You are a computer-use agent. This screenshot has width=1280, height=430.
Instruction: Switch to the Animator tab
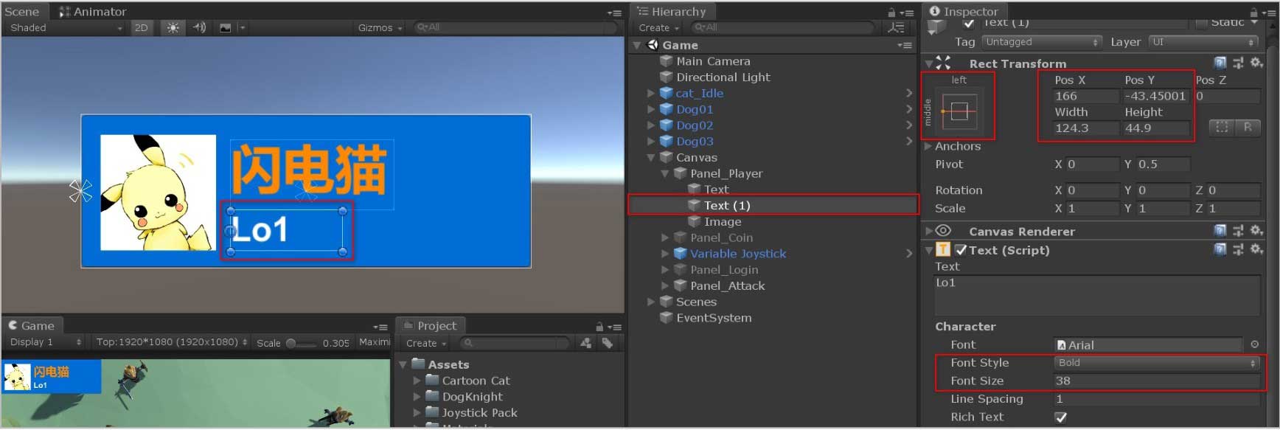pos(93,11)
